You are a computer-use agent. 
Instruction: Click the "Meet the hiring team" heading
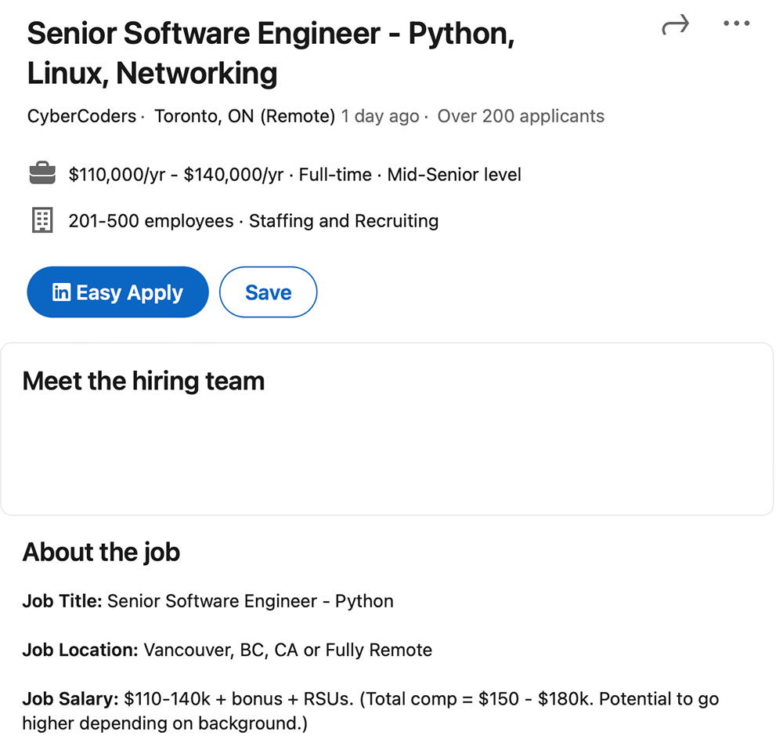tap(143, 381)
